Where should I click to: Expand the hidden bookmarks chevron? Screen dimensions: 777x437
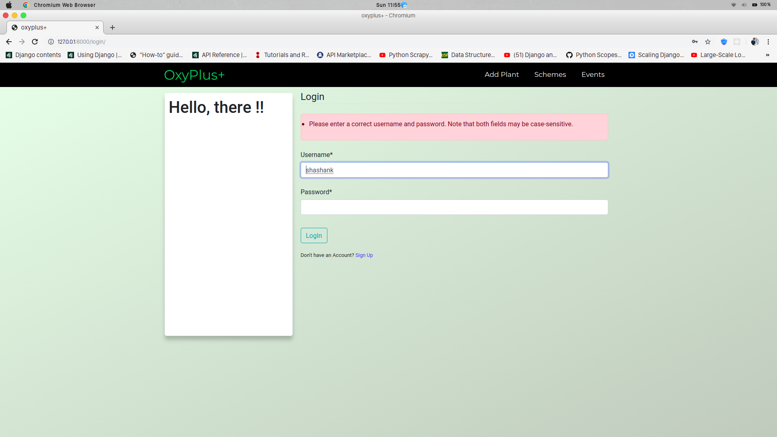coord(767,55)
